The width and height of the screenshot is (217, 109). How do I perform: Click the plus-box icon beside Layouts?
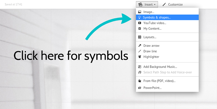click(140, 37)
